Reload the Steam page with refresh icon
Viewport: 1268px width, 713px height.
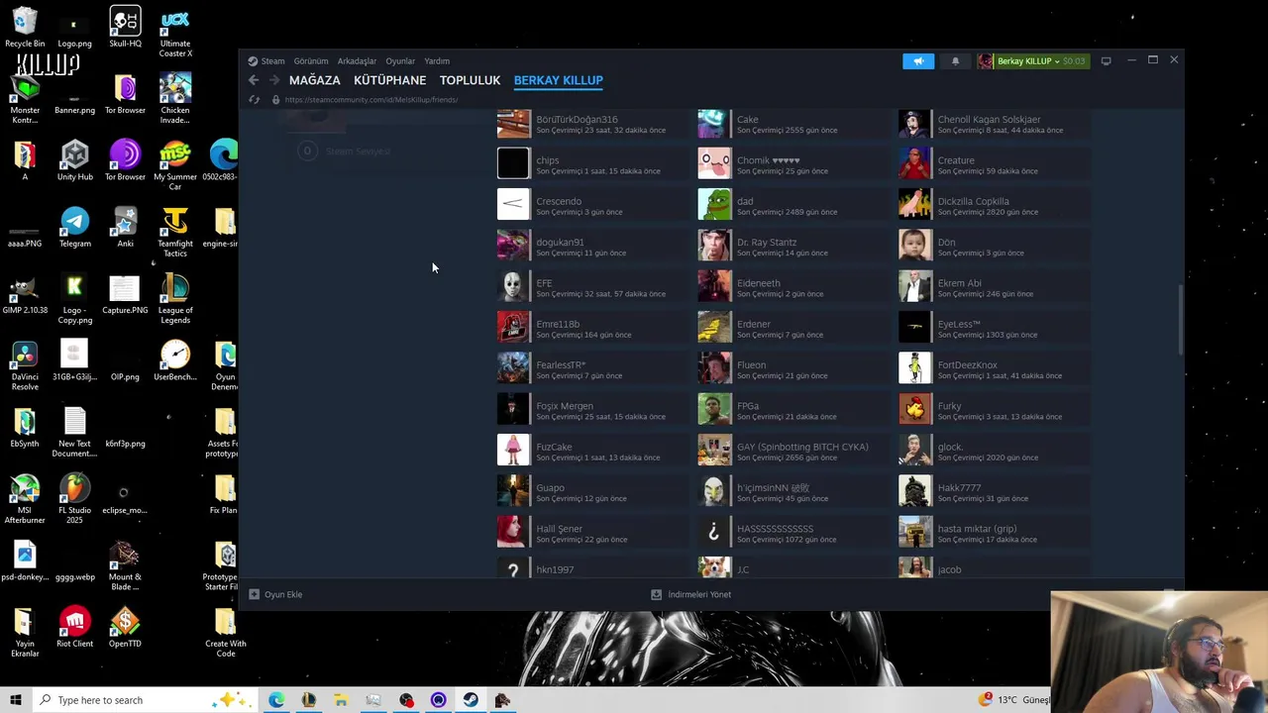255,100
